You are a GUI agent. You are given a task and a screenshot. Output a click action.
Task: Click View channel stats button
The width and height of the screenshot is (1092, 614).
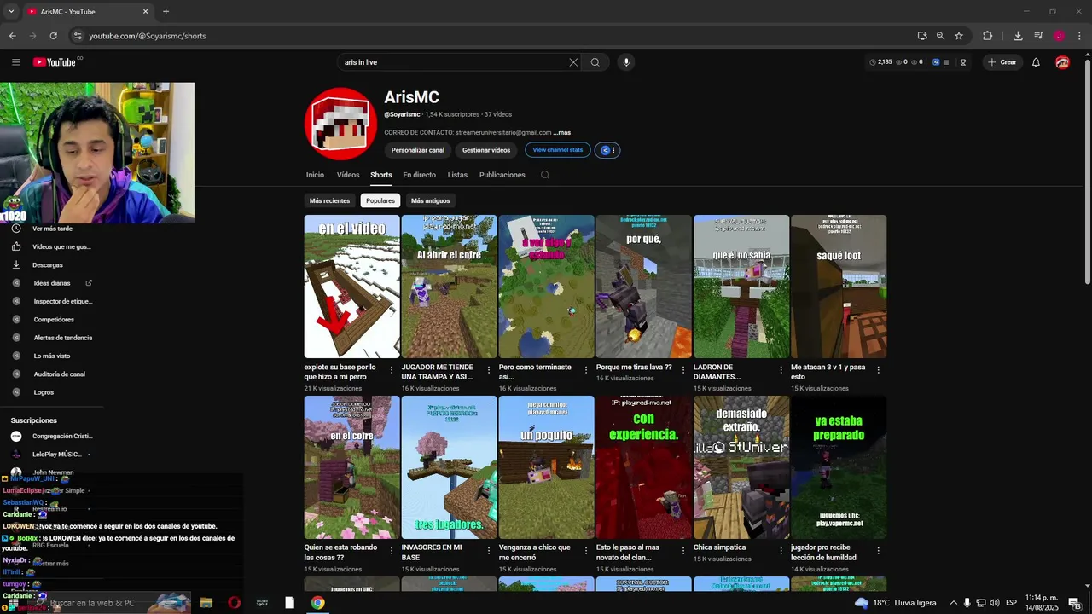(x=558, y=150)
